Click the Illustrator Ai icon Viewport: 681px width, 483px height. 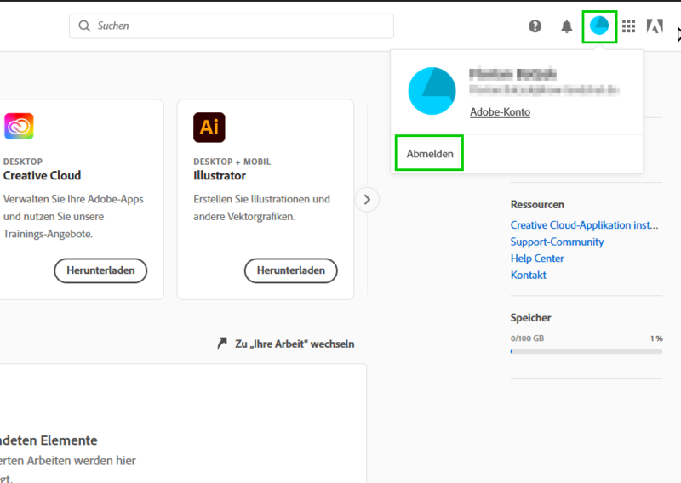click(209, 127)
